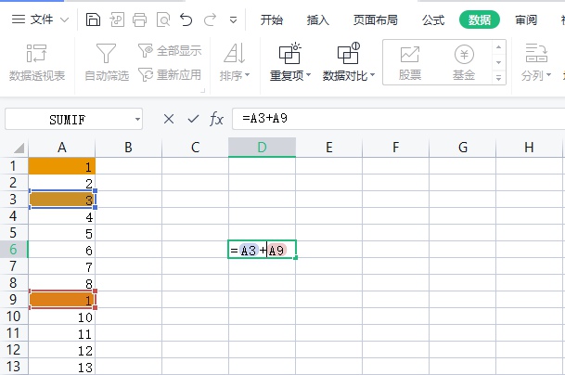565x375 pixels.
Task: Confirm formula with checkmark icon
Action: point(193,119)
